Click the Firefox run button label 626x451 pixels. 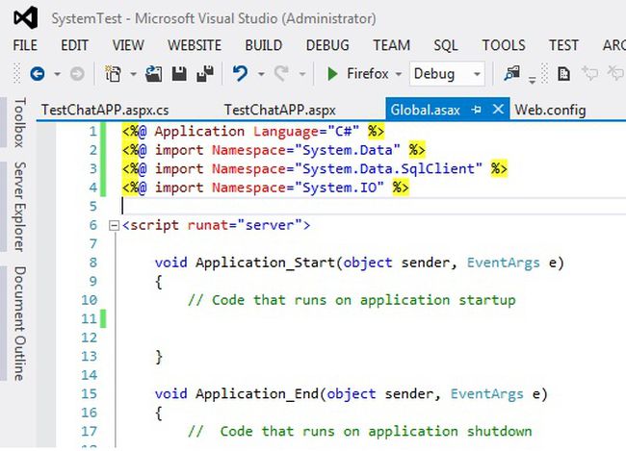click(367, 74)
